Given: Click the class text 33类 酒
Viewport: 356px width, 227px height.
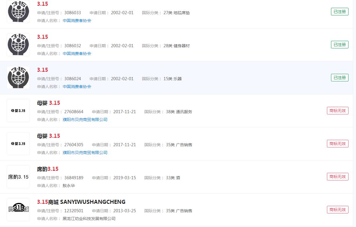Looking at the screenshot, I should [173, 178].
